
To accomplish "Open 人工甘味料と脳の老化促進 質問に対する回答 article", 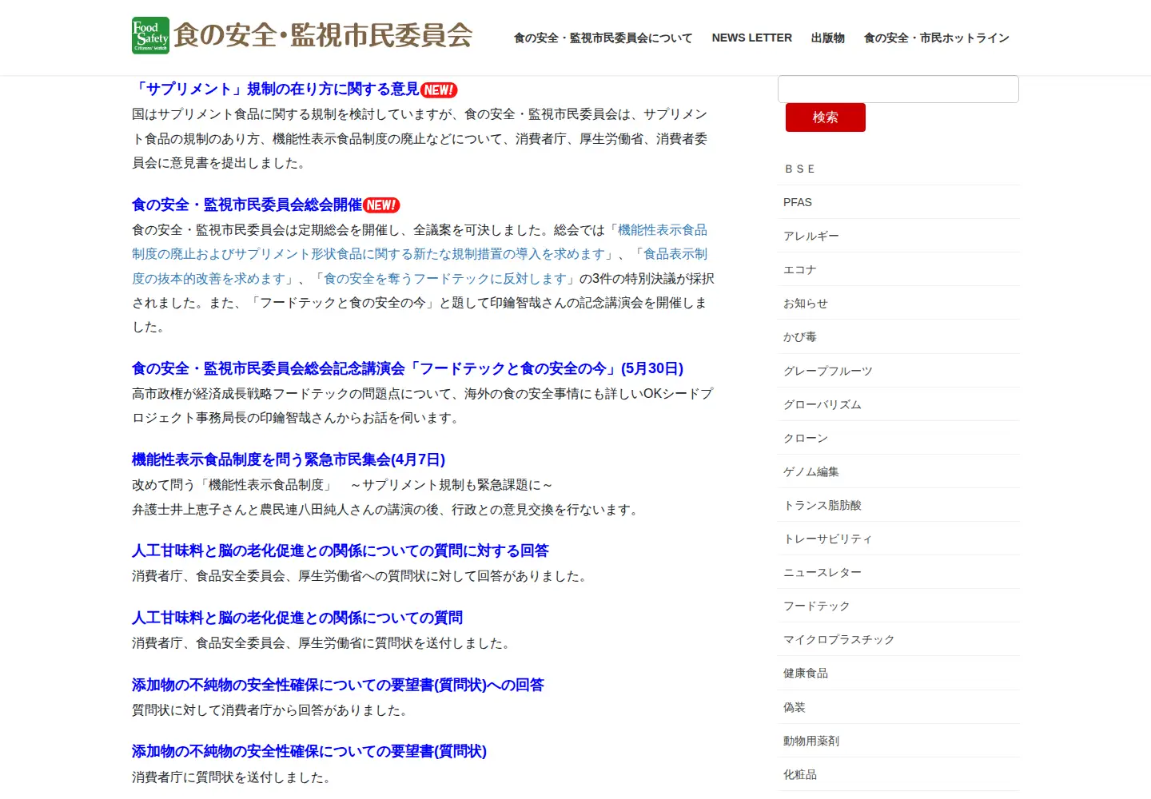I will pyautogui.click(x=341, y=551).
